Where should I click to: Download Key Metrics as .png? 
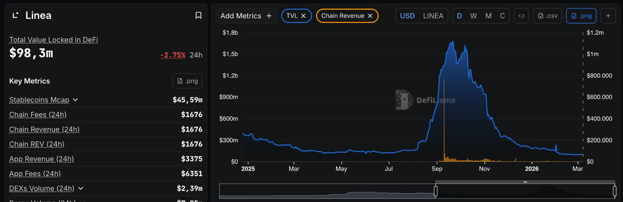click(187, 81)
